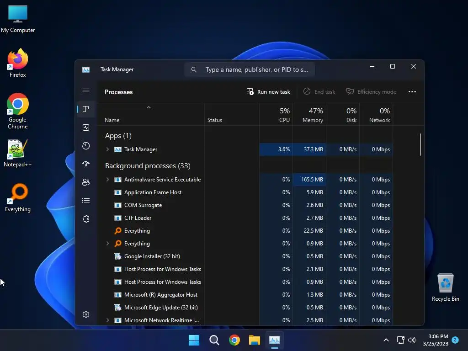468x351 pixels.
Task: Open the Windows Start menu
Action: [194, 340]
